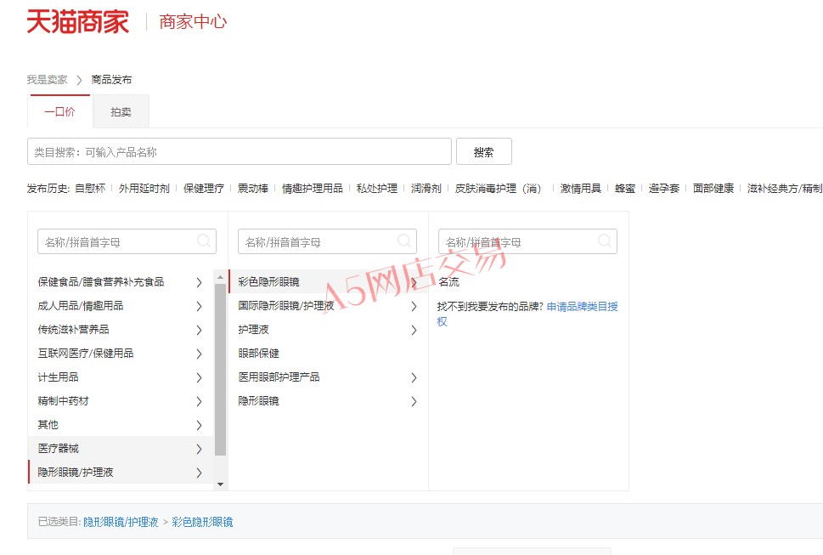Viewport: 823px width, 555px height.
Task: Click scrollbar down arrow in first column
Action: tap(221, 484)
